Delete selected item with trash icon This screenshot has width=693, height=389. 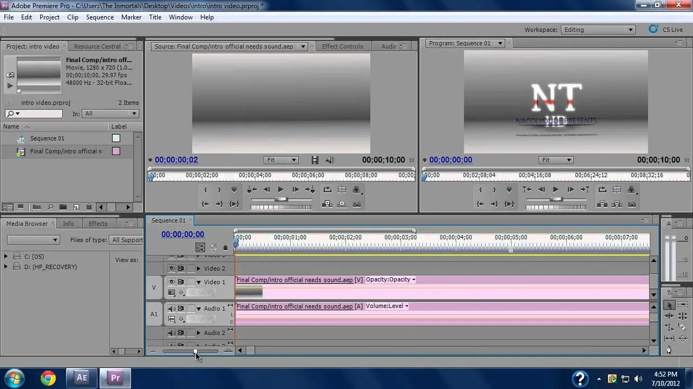point(89,207)
